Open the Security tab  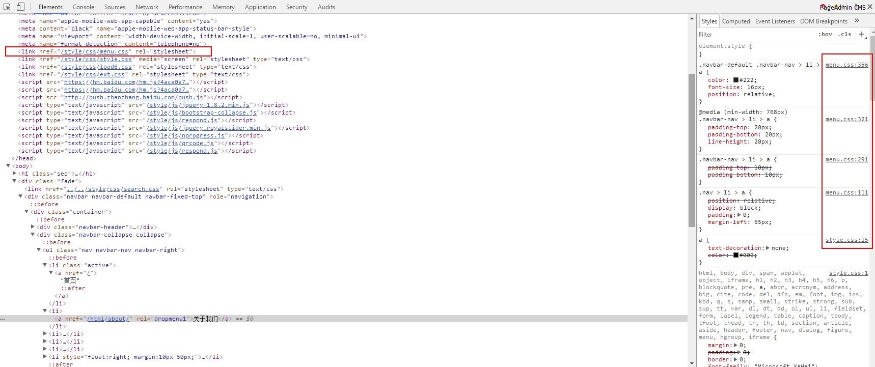pos(297,7)
